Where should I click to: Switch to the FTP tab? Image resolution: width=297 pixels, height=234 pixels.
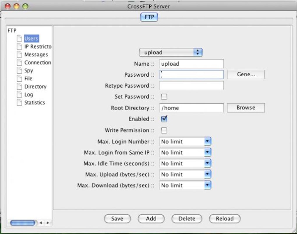[x=149, y=17]
